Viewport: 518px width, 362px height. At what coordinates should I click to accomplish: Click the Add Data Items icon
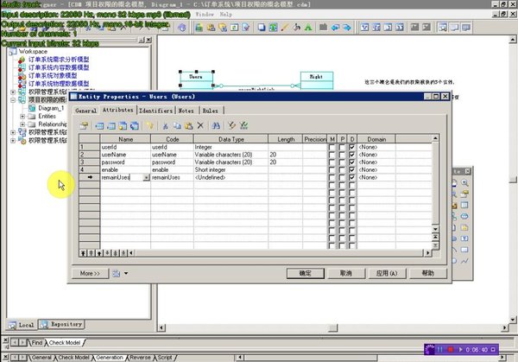[x=123, y=125]
